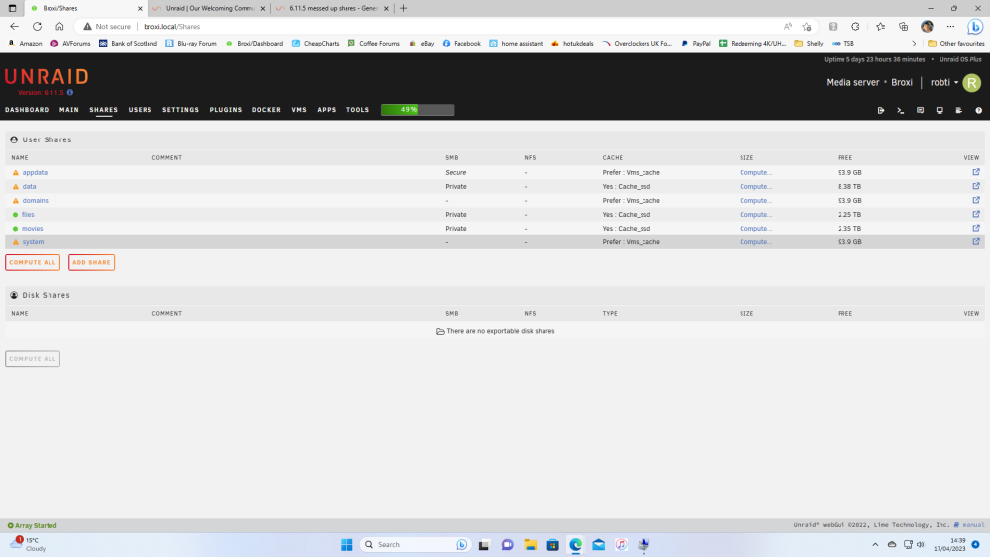This screenshot has height=557, width=990.
Task: Toggle the help question mark icon
Action: (979, 110)
